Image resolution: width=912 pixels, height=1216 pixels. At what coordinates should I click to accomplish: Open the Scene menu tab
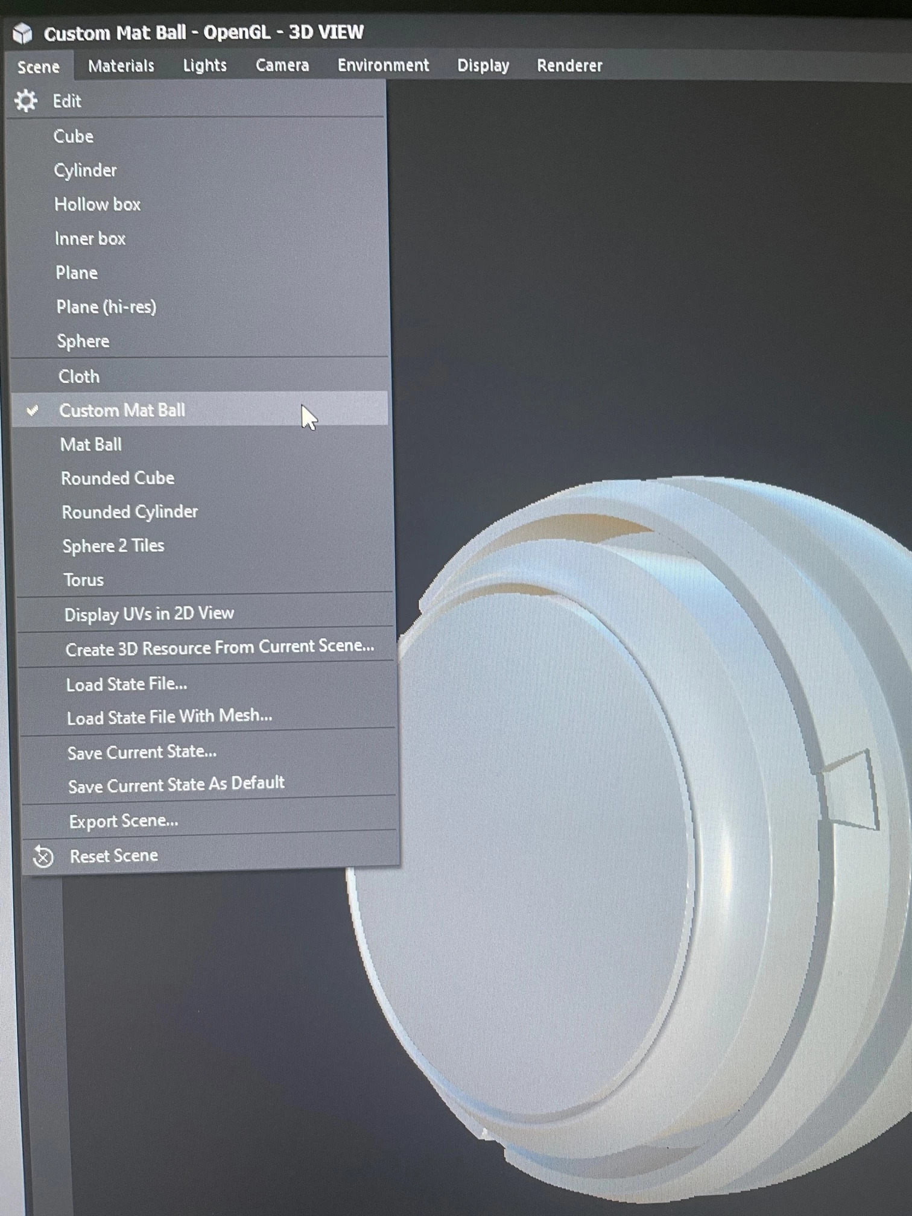click(x=38, y=66)
